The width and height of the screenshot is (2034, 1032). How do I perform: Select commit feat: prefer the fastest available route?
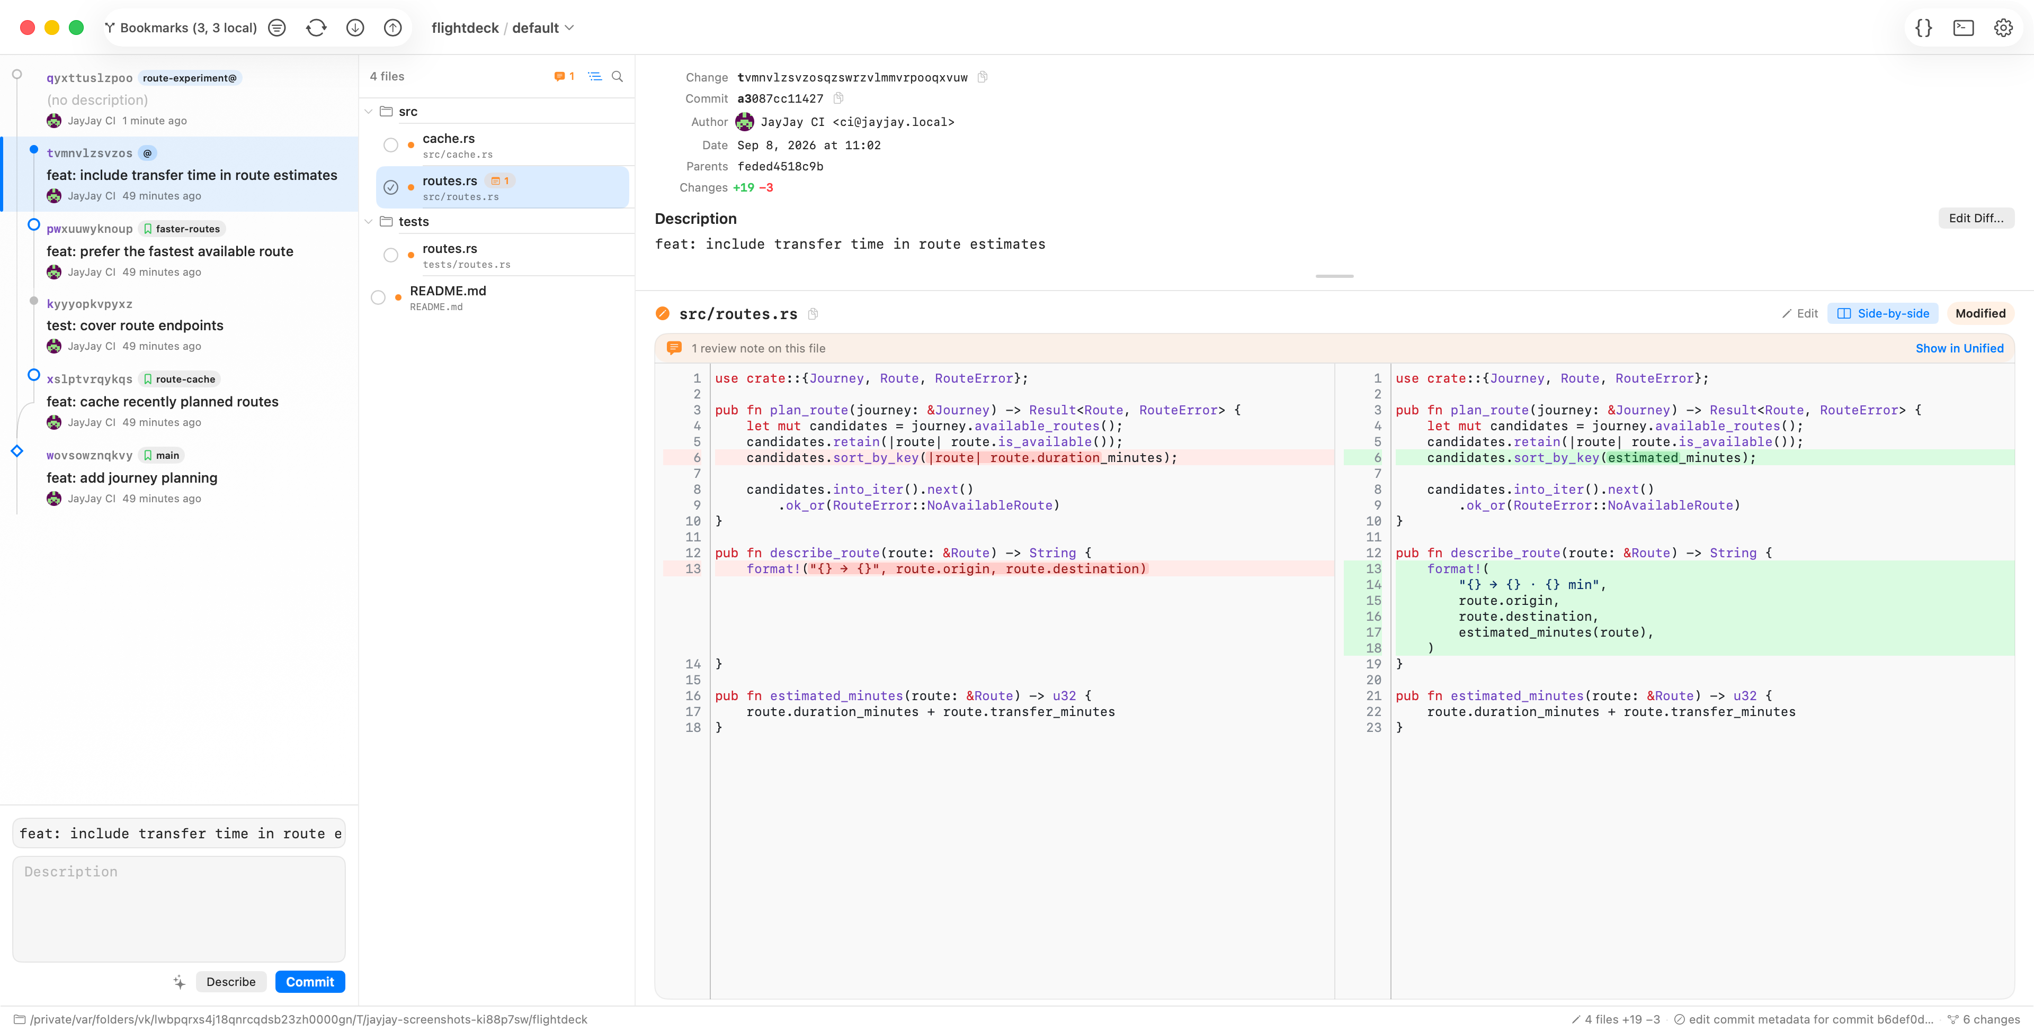[x=179, y=250]
